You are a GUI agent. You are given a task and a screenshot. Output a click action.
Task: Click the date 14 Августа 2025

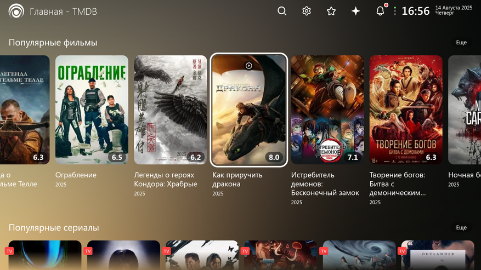(454, 8)
